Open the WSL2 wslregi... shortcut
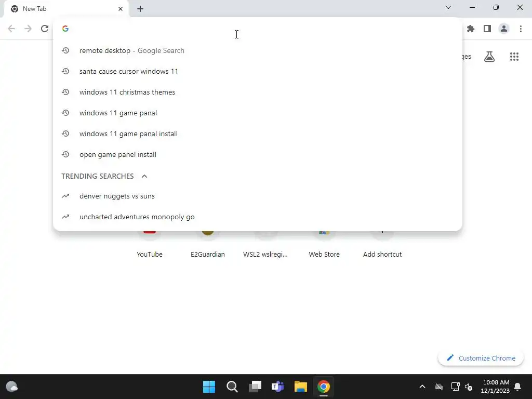This screenshot has height=399, width=532. [265, 255]
